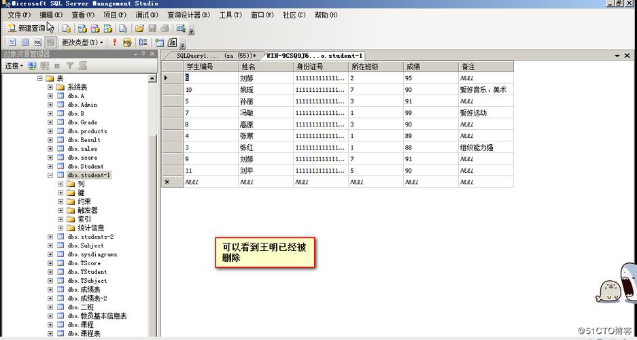Click the 新建查询 (New Query) toolbar button
Screen dimensions: 637x340
pos(26,29)
